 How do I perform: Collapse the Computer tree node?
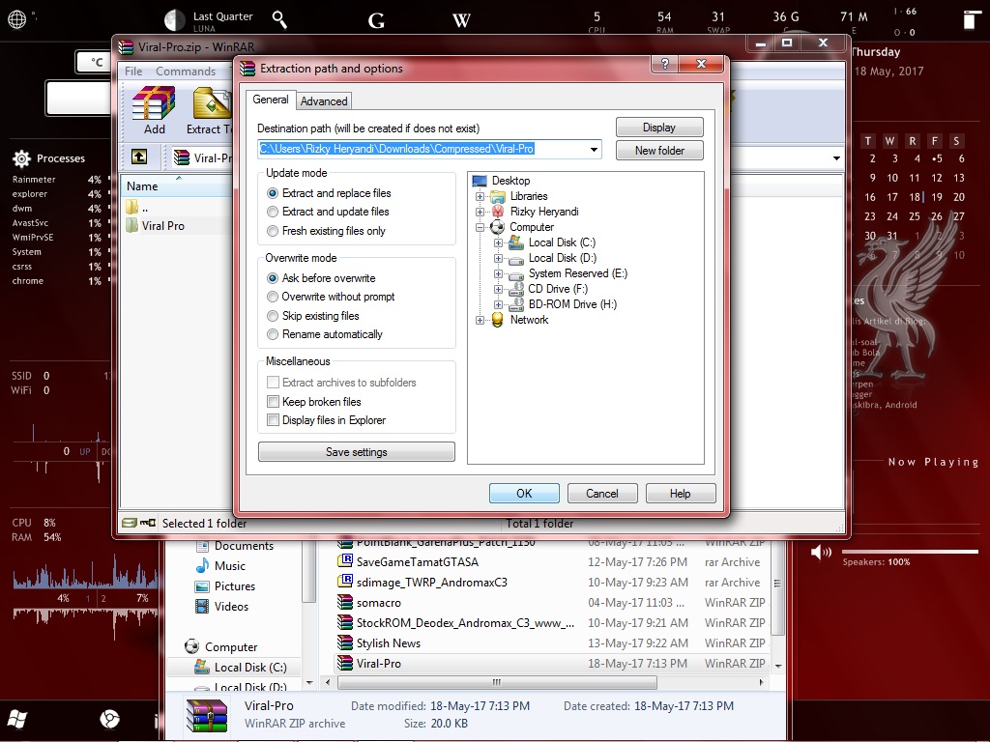[480, 227]
